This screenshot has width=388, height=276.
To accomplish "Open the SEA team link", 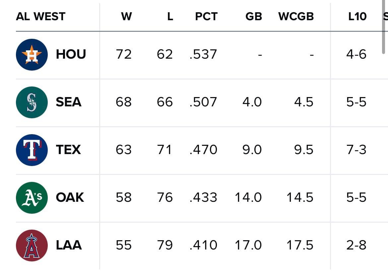I will click(x=69, y=102).
